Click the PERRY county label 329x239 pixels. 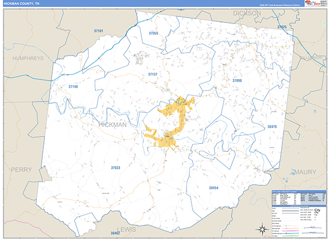pos(21,169)
